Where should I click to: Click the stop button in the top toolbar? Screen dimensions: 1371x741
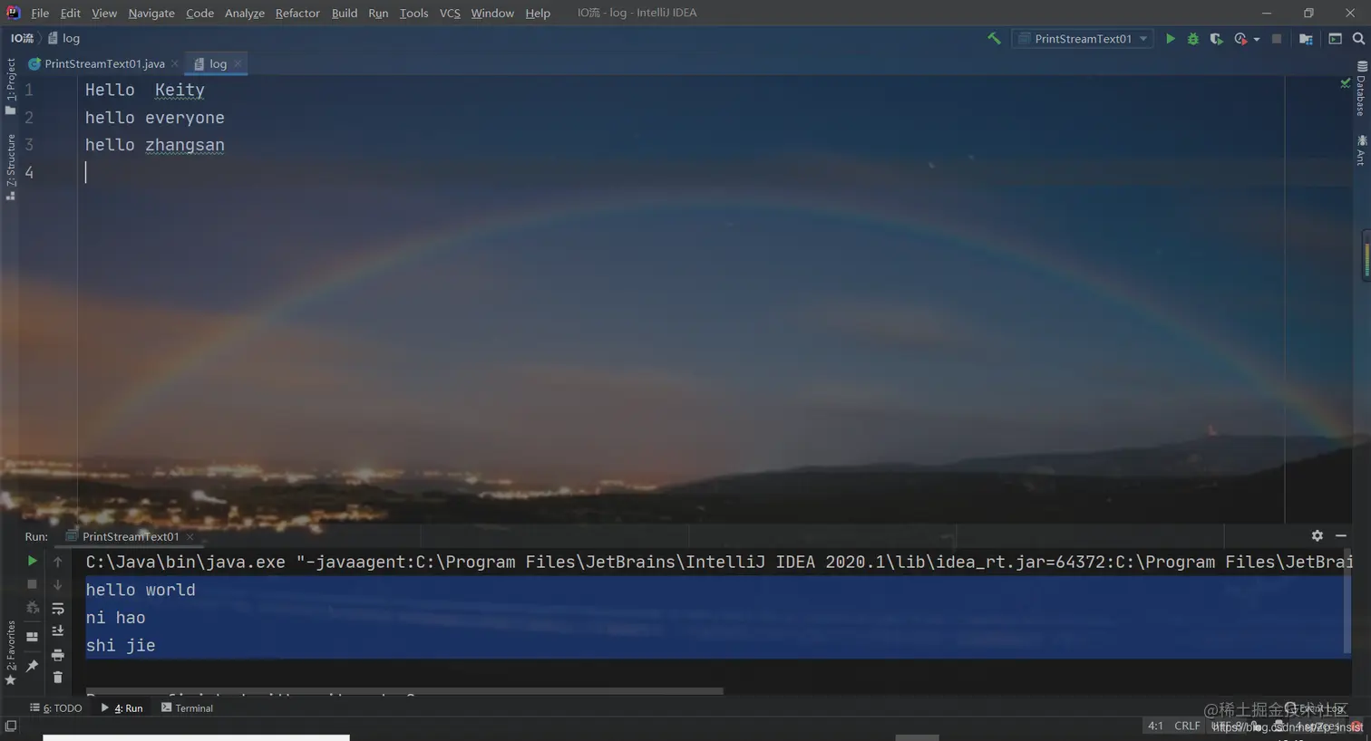(x=1276, y=39)
